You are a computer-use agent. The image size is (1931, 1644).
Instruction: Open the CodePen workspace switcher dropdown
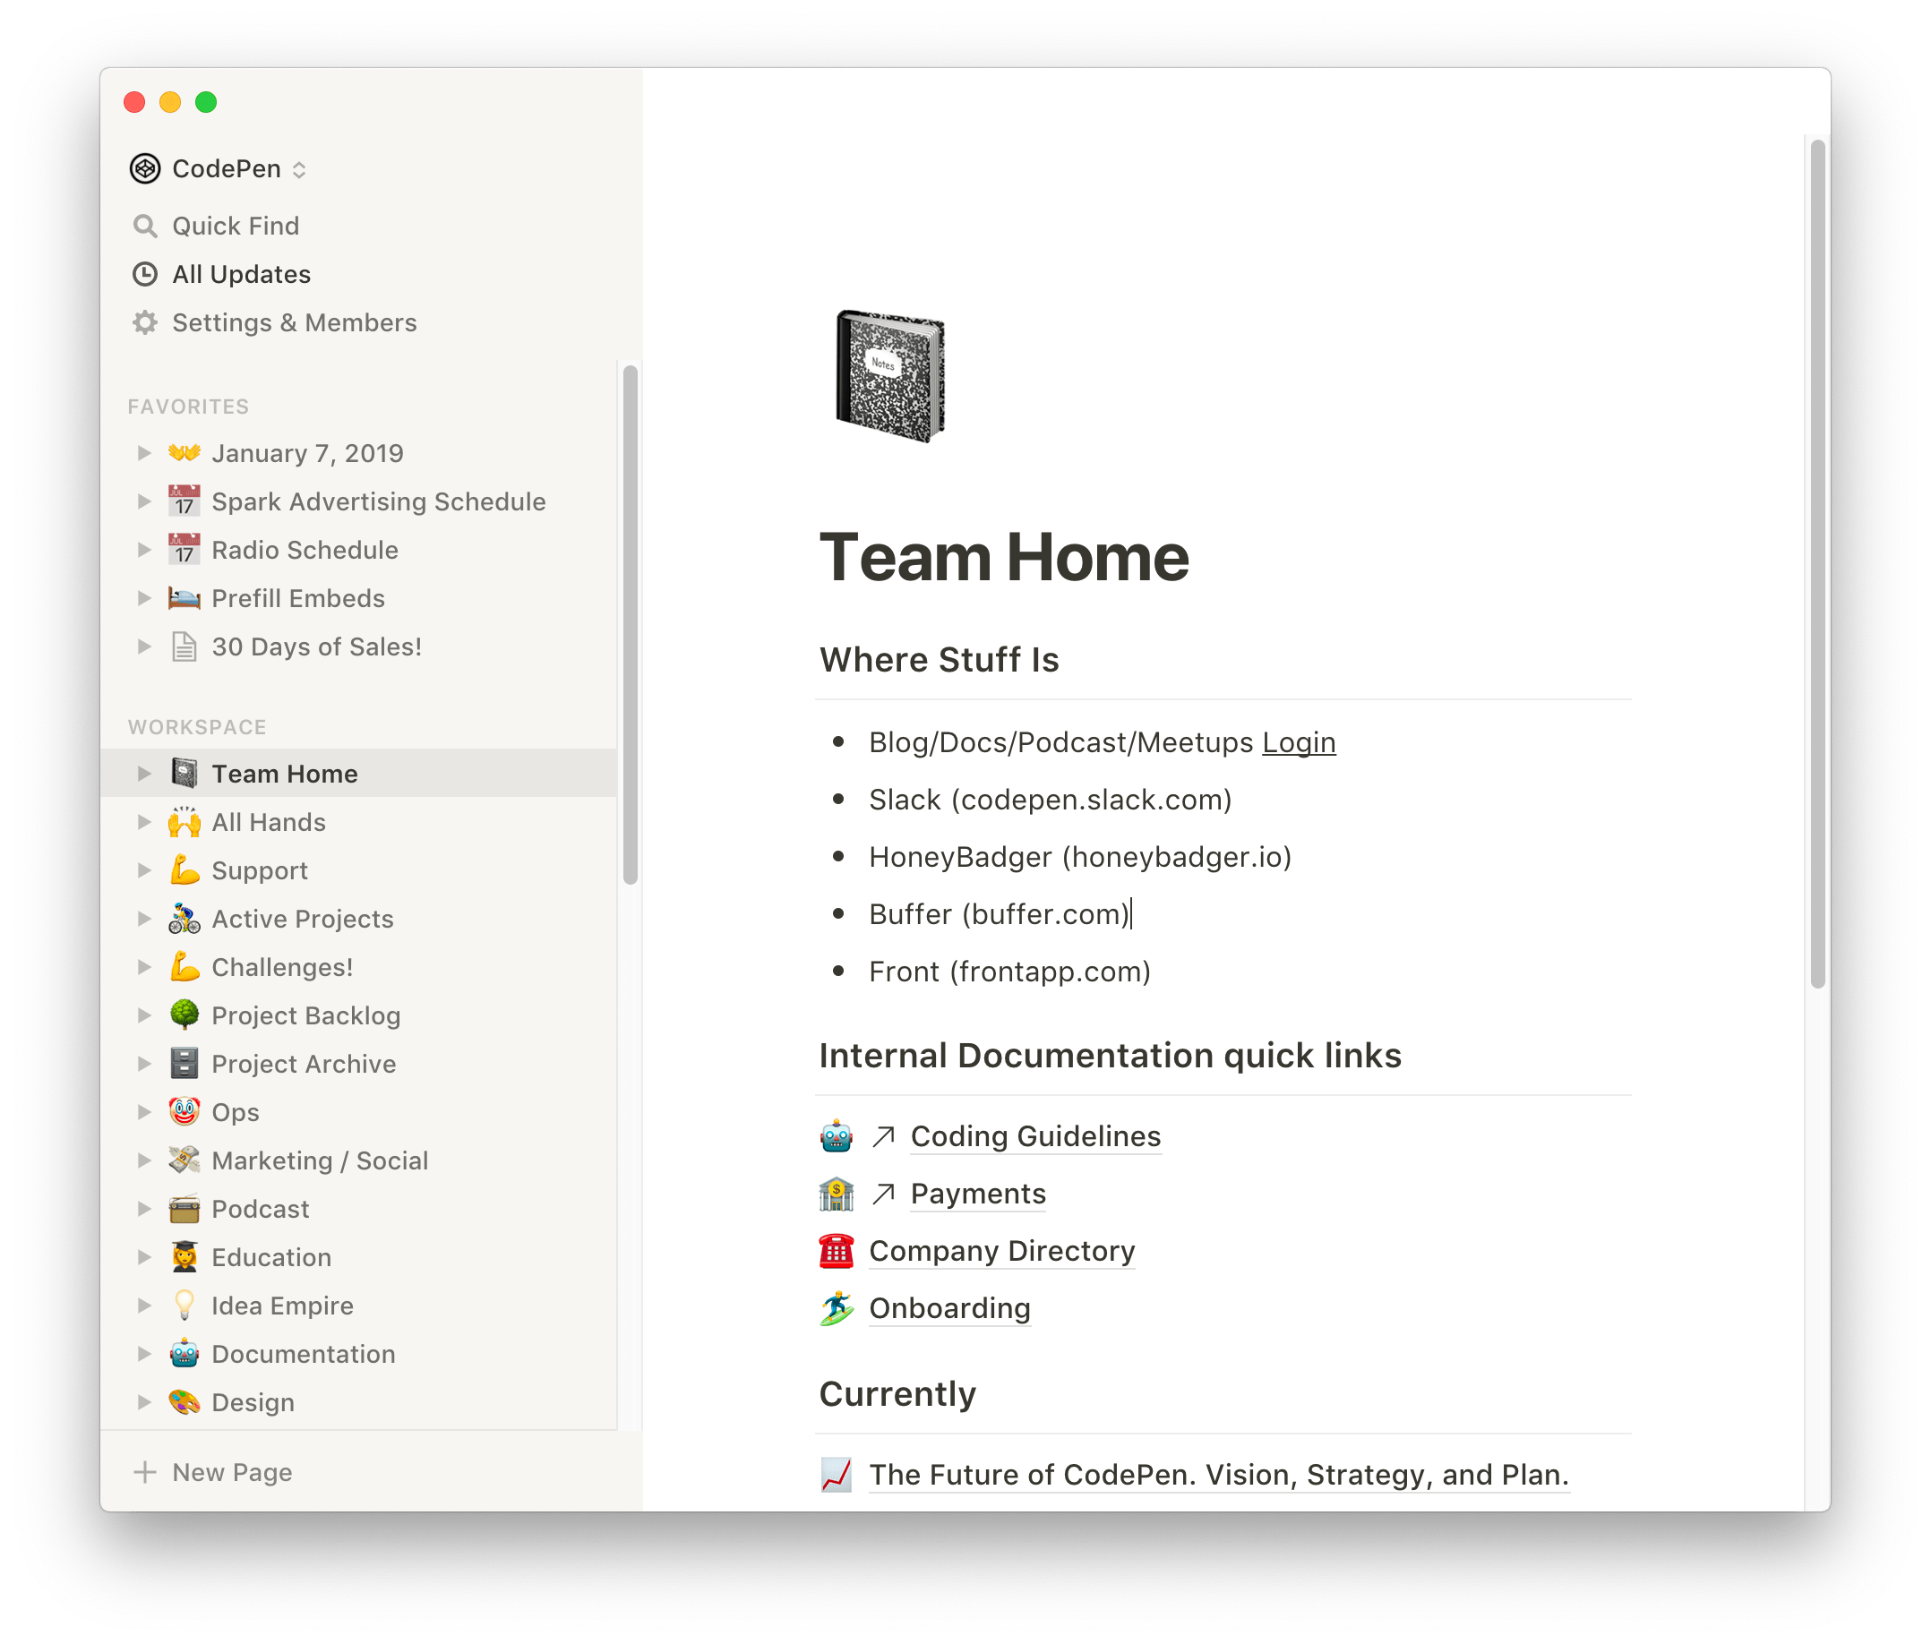tap(299, 169)
